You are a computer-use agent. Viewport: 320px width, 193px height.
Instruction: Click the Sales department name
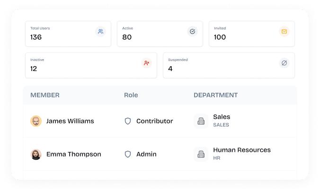(222, 117)
